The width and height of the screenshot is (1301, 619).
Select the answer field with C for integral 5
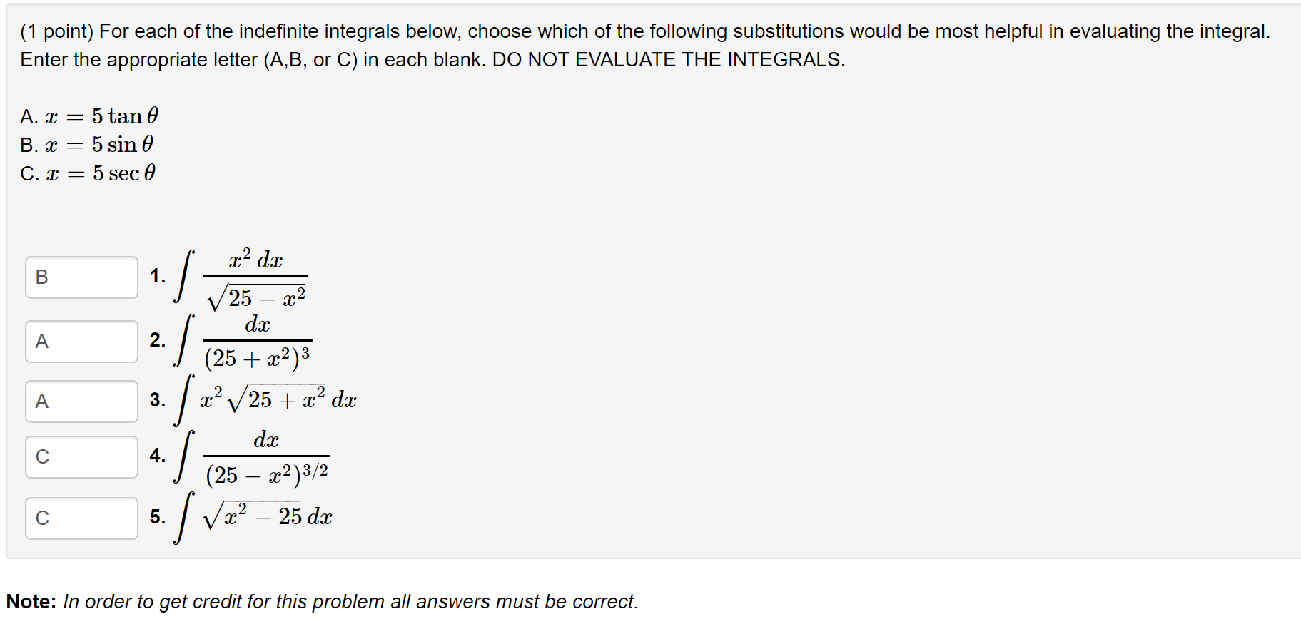(81, 518)
